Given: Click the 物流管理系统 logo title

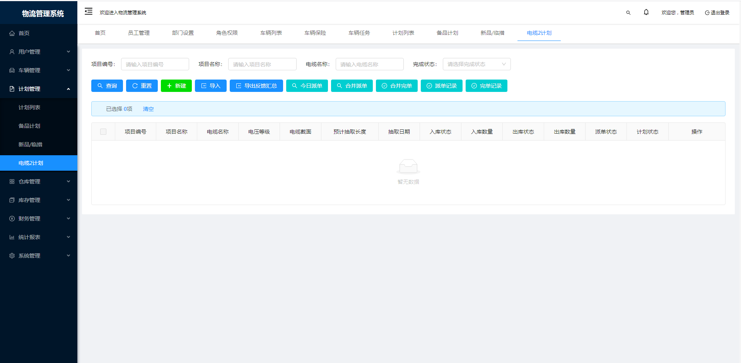Looking at the screenshot, I should point(43,14).
